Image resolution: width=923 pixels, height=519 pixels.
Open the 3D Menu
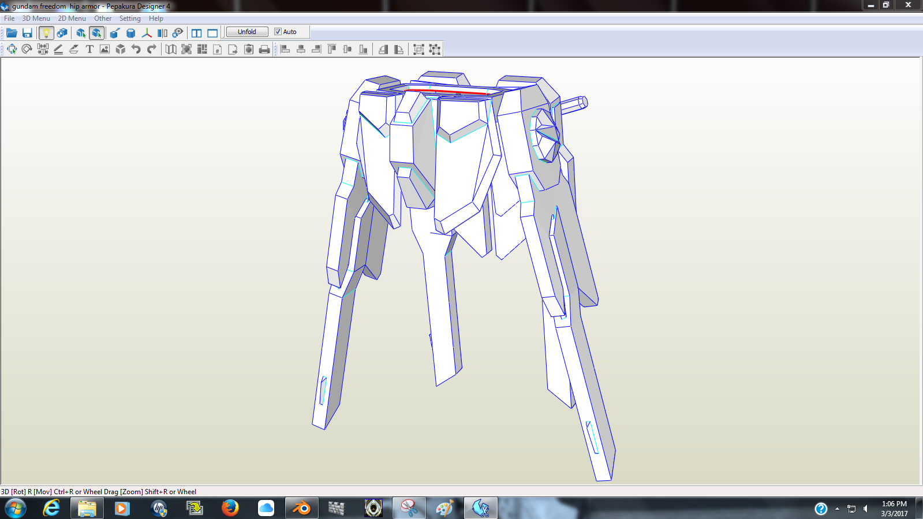pos(36,18)
